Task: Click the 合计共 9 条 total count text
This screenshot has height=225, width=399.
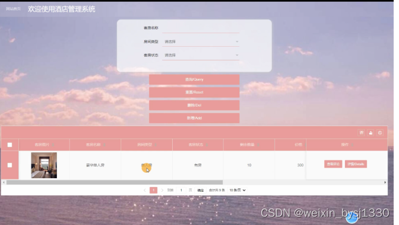Action: 217,190
